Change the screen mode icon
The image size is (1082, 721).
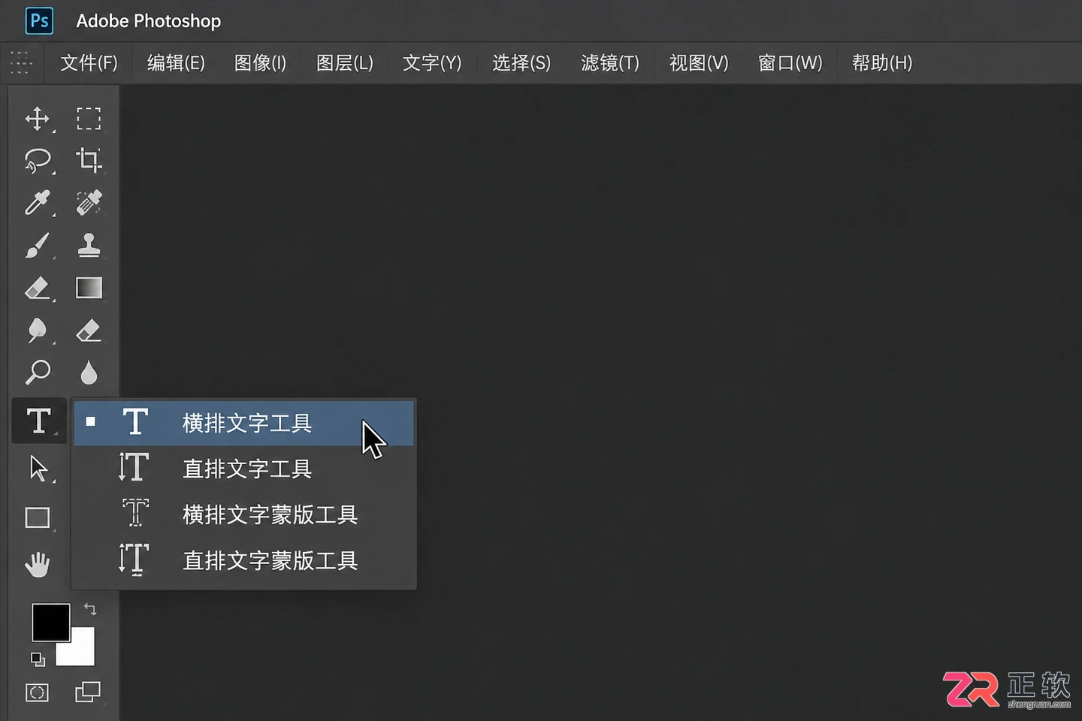pos(88,692)
